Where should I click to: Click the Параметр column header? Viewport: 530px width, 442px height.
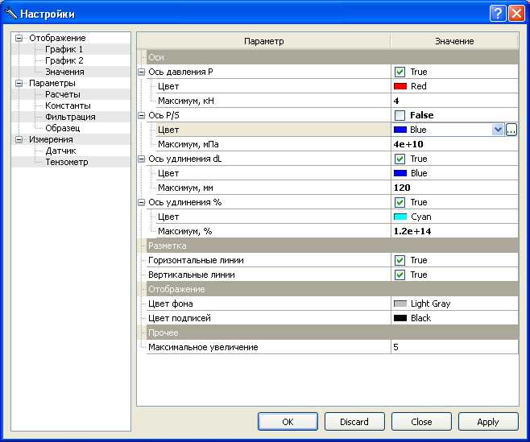263,41
